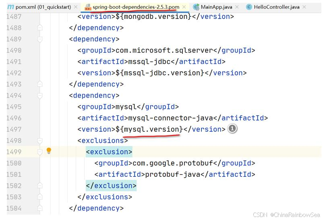Close the pom.xml (01_quickstart) tab
Viewport: 331px width, 221px height.
click(x=76, y=7)
